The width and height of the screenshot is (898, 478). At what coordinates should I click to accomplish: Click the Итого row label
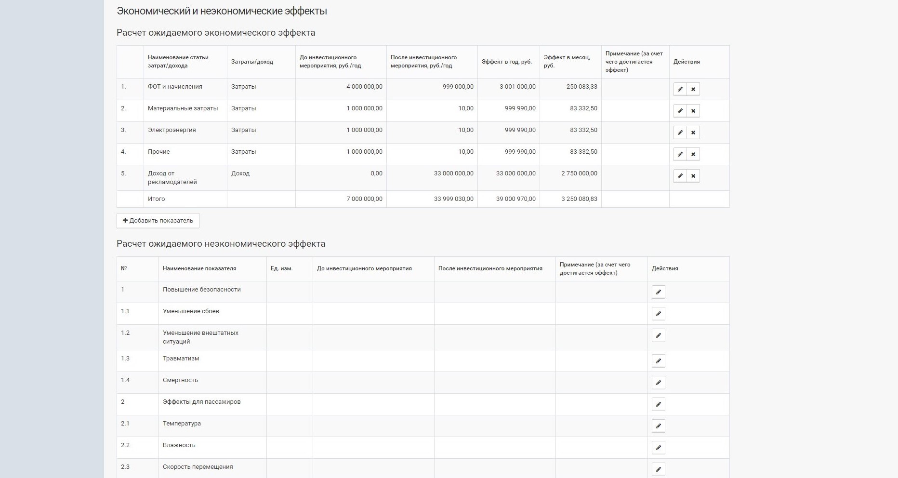click(157, 199)
